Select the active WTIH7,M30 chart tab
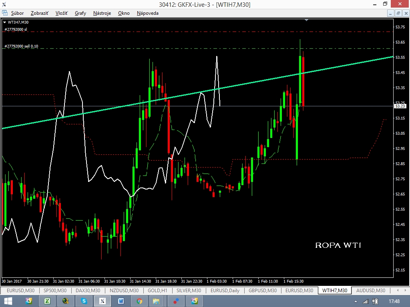This screenshot has width=410, height=307. [335, 290]
